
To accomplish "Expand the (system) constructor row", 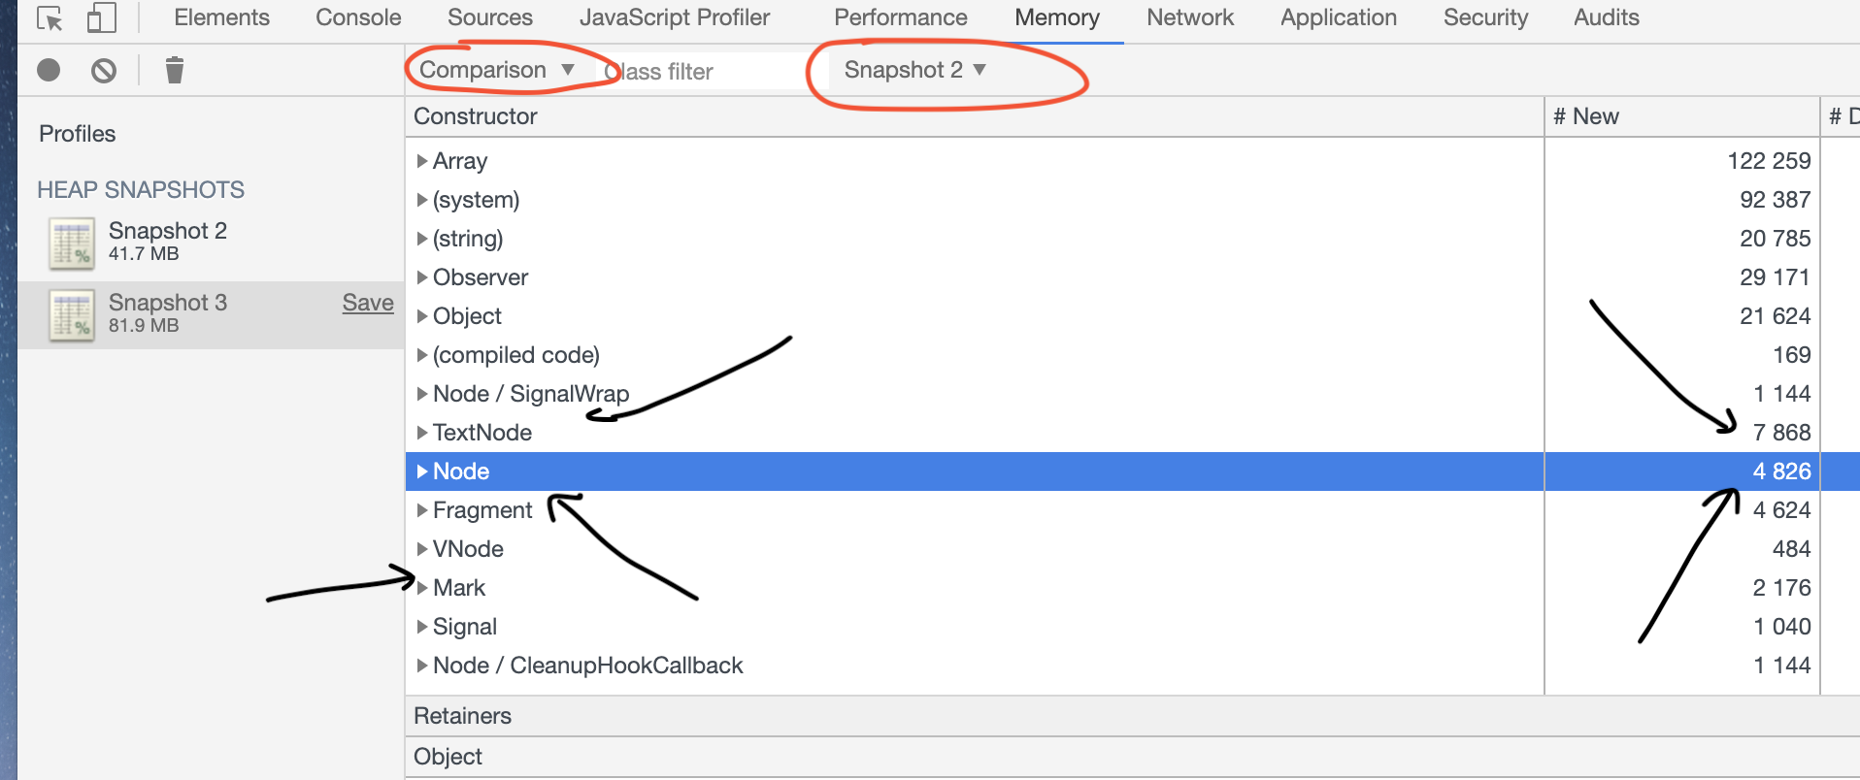I will (x=422, y=200).
